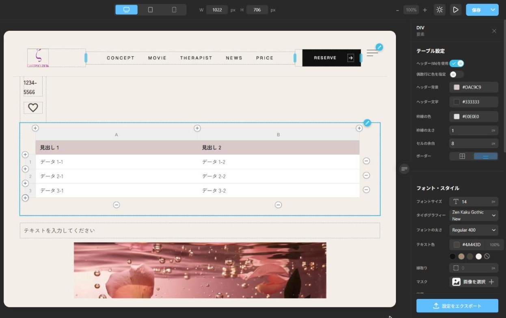The width and height of the screenshot is (506, 318).
Task: Add a row below row 3
Action: point(25,198)
